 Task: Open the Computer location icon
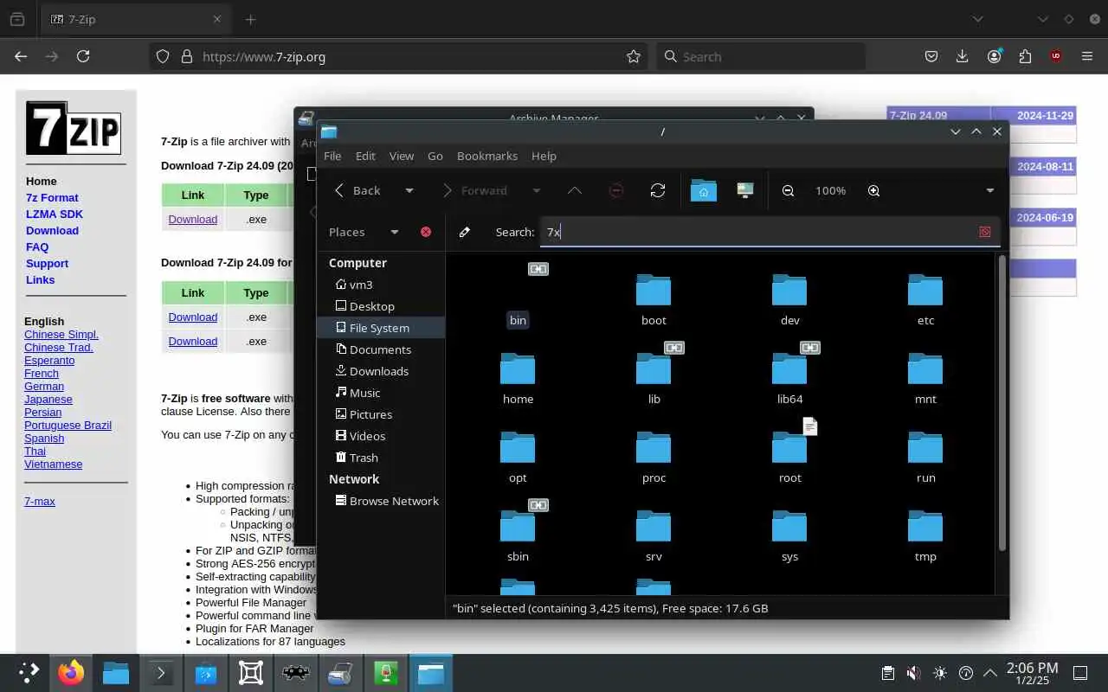(x=745, y=190)
